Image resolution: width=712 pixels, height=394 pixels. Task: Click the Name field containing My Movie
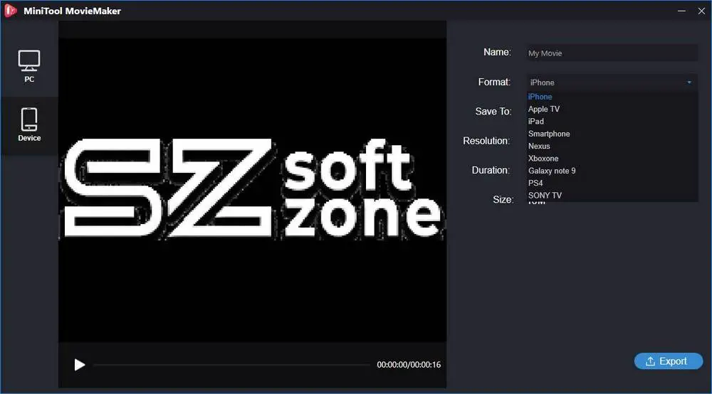pos(612,53)
